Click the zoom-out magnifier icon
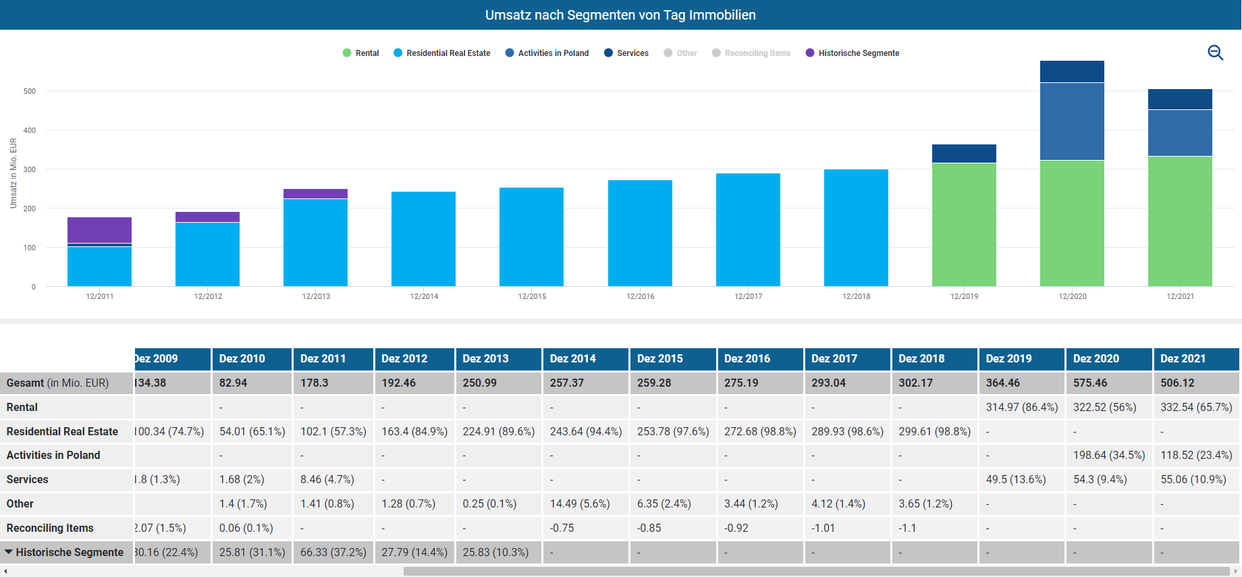The height and width of the screenshot is (577, 1242). click(1215, 53)
